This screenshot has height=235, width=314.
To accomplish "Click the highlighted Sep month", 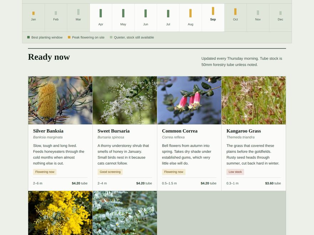I will pos(213,17).
